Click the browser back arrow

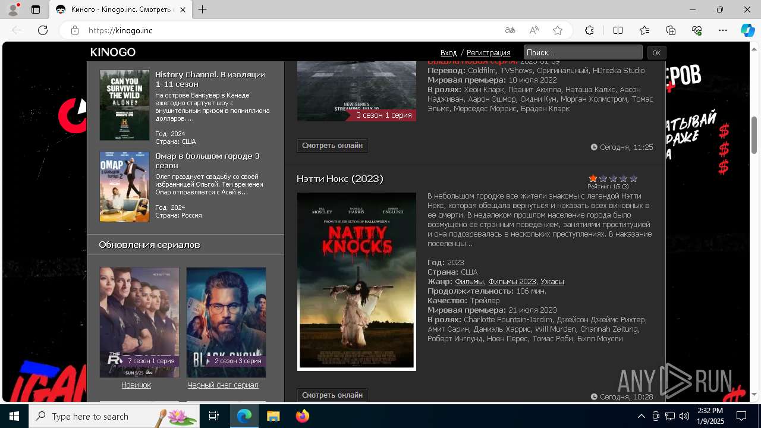click(17, 30)
